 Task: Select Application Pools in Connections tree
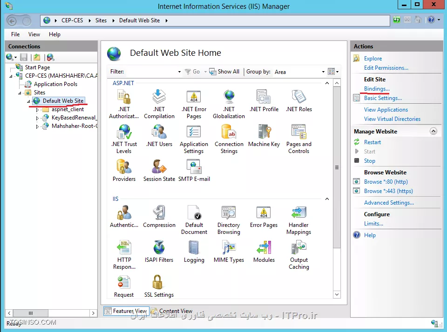point(55,84)
